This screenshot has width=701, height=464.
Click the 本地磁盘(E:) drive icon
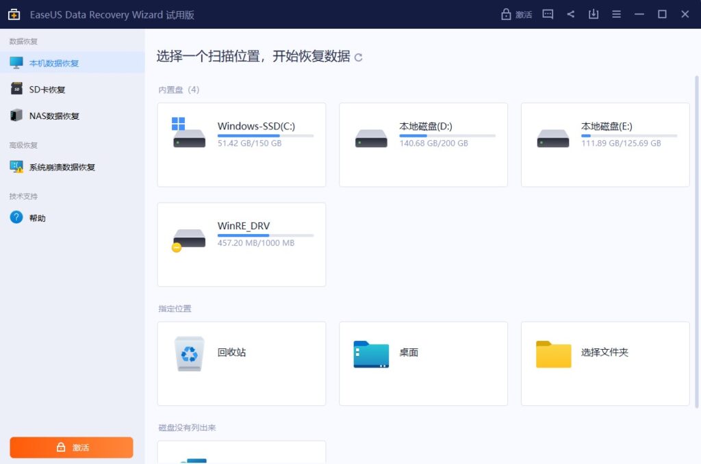click(x=553, y=138)
